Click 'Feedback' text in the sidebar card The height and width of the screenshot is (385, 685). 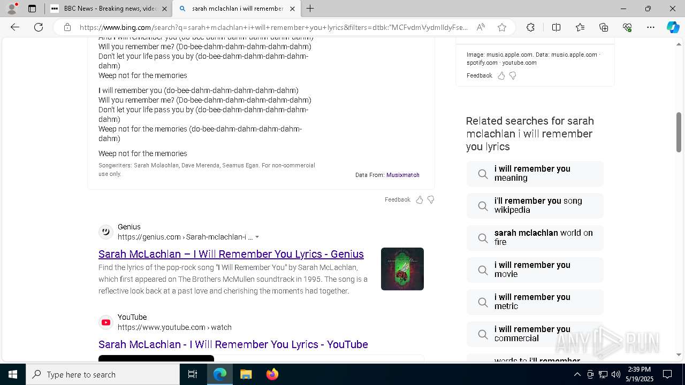(x=479, y=75)
